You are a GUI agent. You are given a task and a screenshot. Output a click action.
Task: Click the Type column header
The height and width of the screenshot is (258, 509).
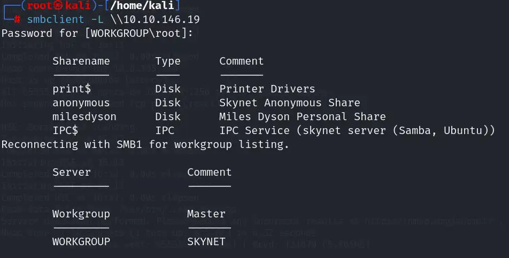168,61
